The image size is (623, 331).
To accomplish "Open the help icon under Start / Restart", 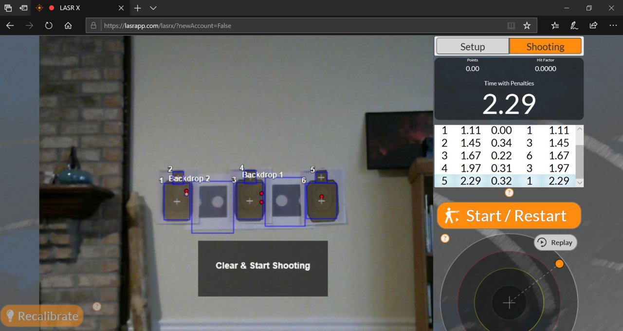I will (445, 239).
